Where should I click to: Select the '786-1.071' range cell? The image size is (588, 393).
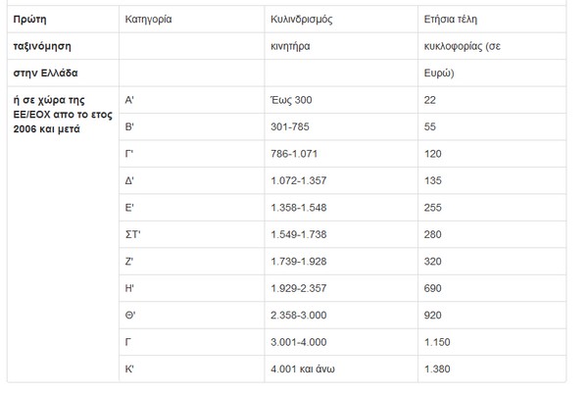tap(294, 155)
